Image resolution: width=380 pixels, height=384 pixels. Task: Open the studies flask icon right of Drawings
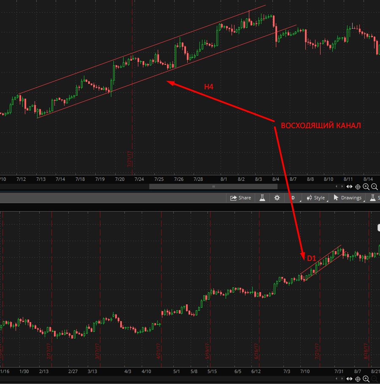tap(373, 198)
